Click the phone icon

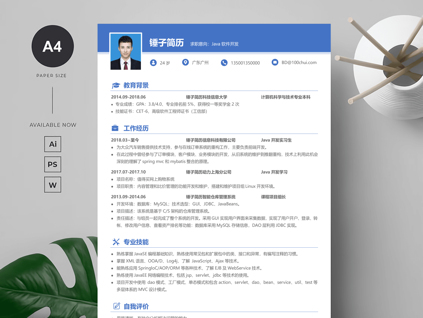[x=224, y=63]
